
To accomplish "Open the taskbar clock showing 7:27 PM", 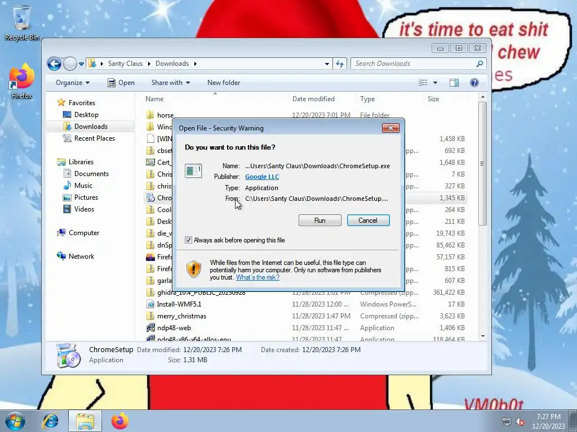I will pos(548,421).
